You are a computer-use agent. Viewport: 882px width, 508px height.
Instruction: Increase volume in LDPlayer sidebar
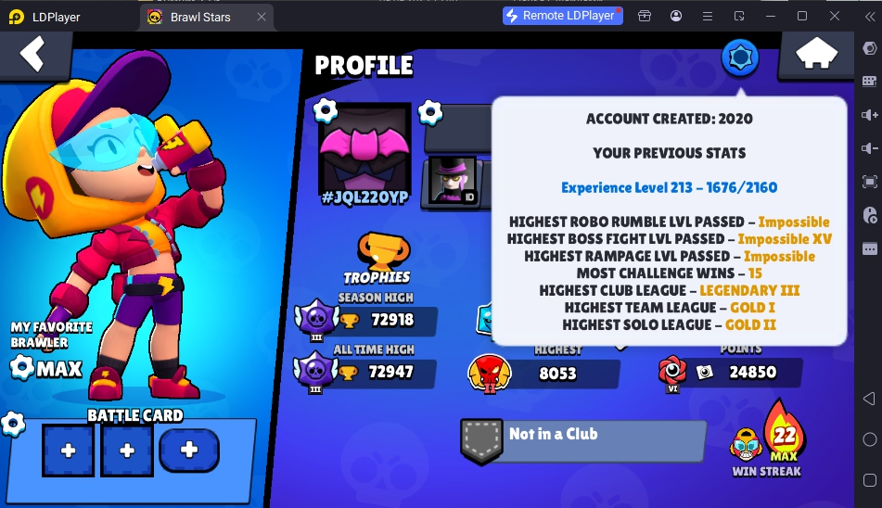click(x=870, y=115)
